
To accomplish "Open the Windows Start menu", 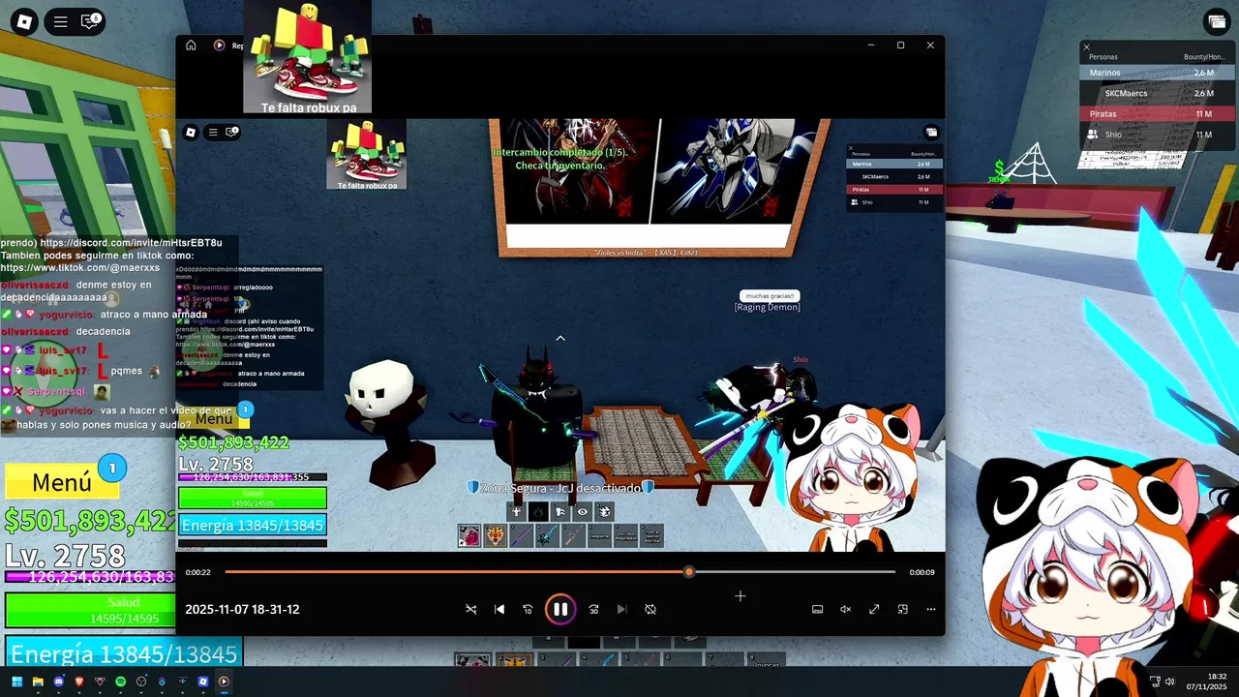I will pyautogui.click(x=16, y=682).
